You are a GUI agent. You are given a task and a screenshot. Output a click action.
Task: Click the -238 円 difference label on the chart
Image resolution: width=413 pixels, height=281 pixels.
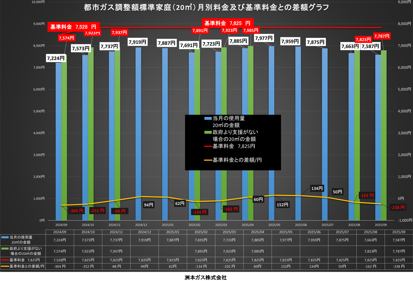398,208
